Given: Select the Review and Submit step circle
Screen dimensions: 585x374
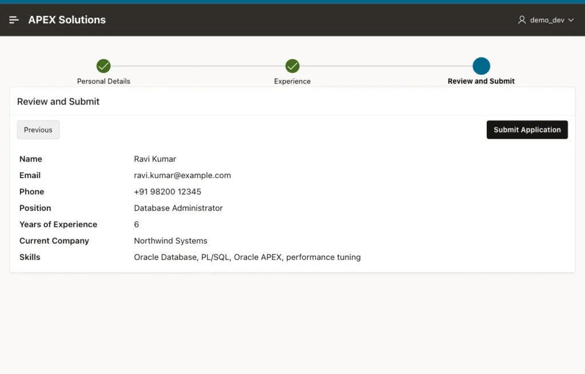Looking at the screenshot, I should pyautogui.click(x=481, y=66).
